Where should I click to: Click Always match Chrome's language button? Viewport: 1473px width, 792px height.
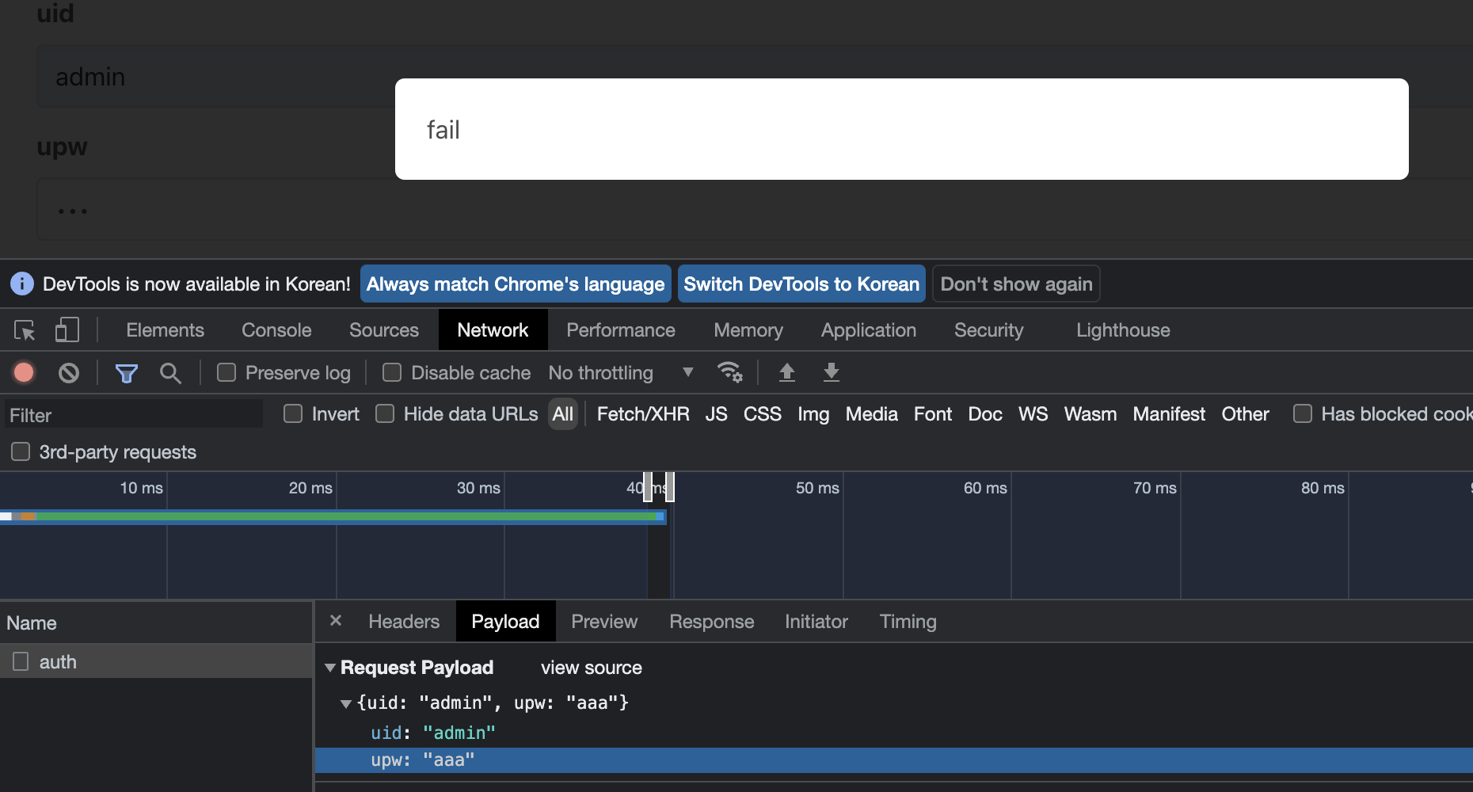pyautogui.click(x=516, y=284)
